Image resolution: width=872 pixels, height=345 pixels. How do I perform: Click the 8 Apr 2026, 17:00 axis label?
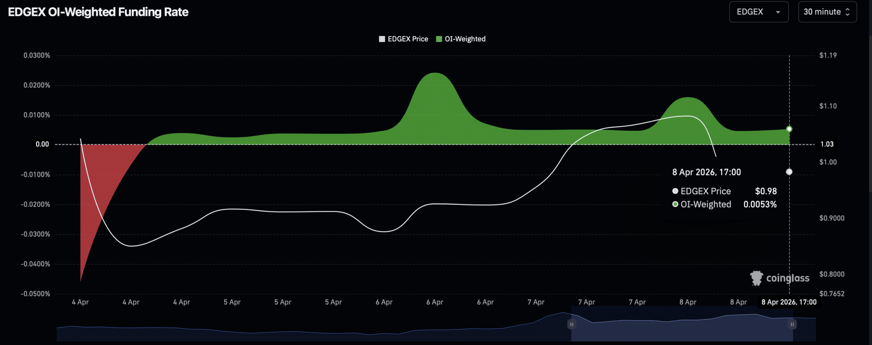click(789, 302)
